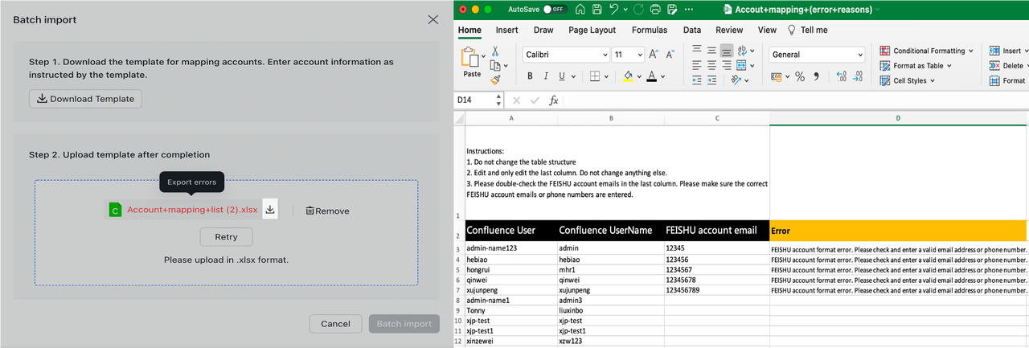The height and width of the screenshot is (348, 1029).
Task: Toggle Italic formatting
Action: (x=546, y=76)
